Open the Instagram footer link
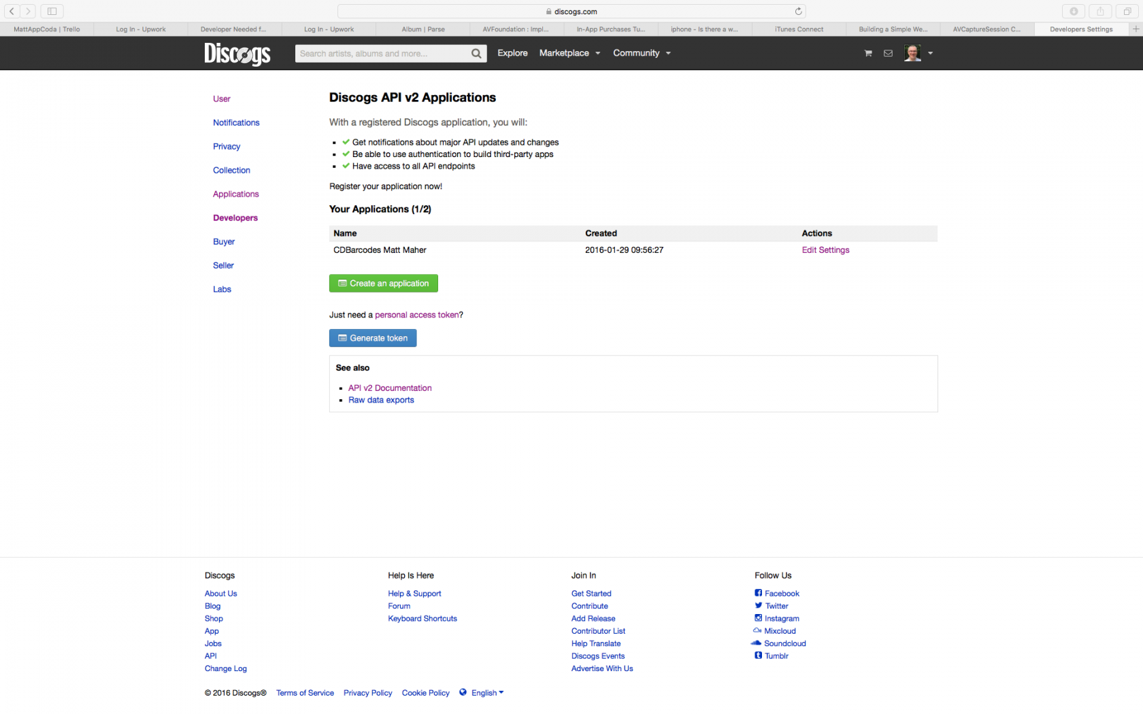 coord(782,619)
